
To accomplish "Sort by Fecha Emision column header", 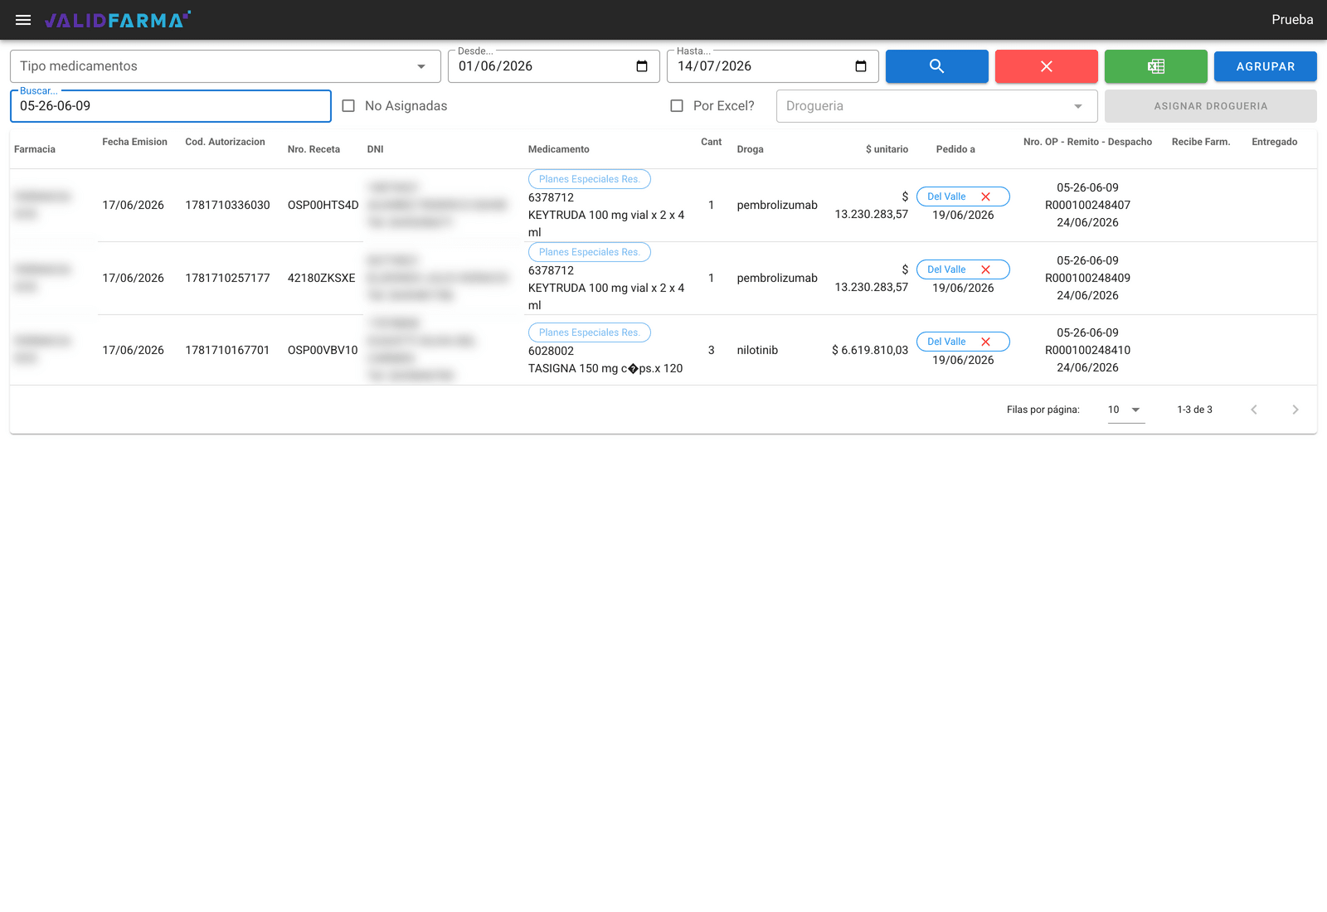I will (134, 142).
